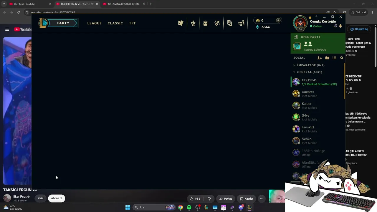Expand the İMPARATOR (0/1) friend group
Screen dimensions: 377x212
click(x=310, y=65)
